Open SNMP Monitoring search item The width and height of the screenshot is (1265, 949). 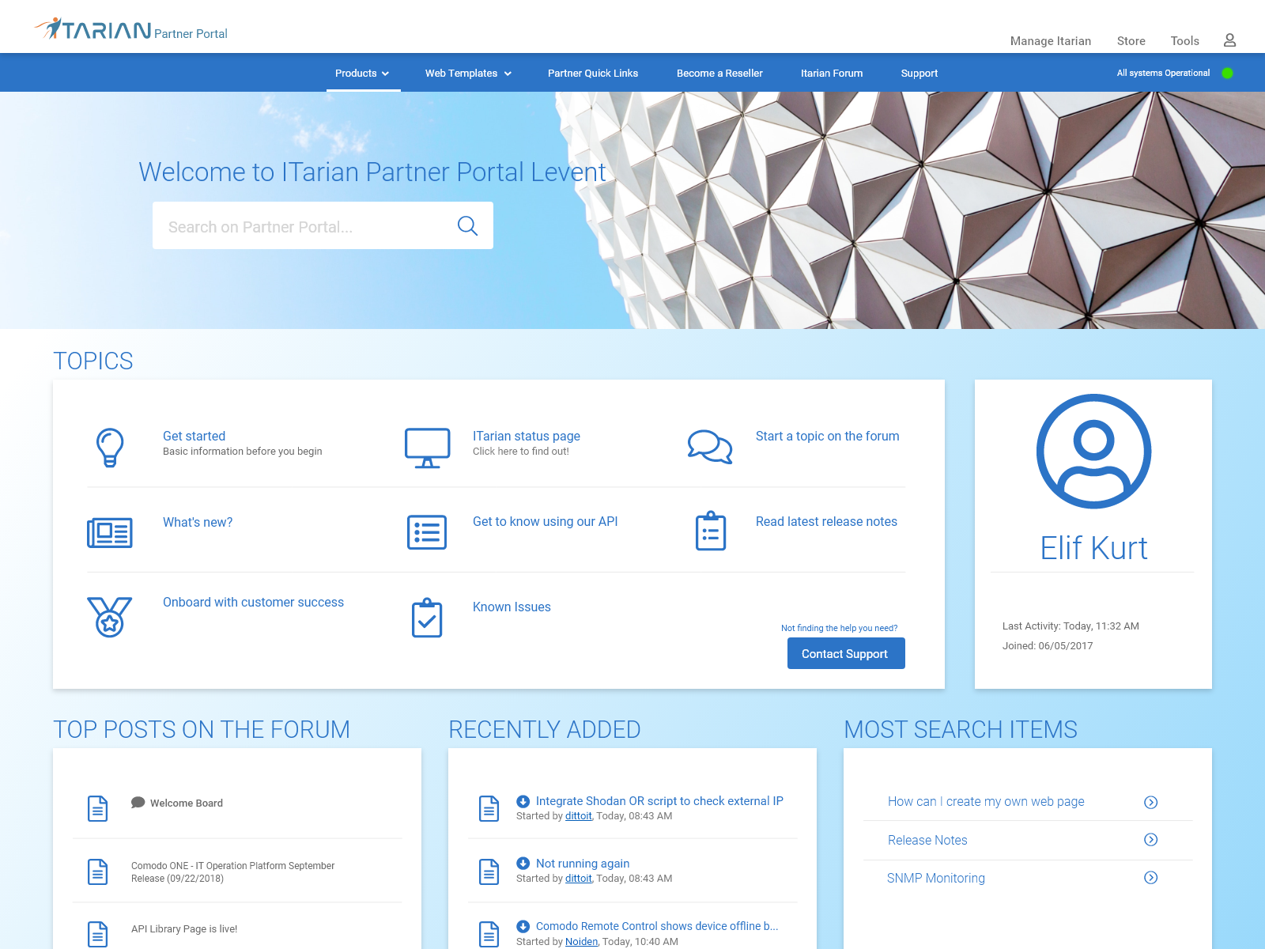(936, 878)
